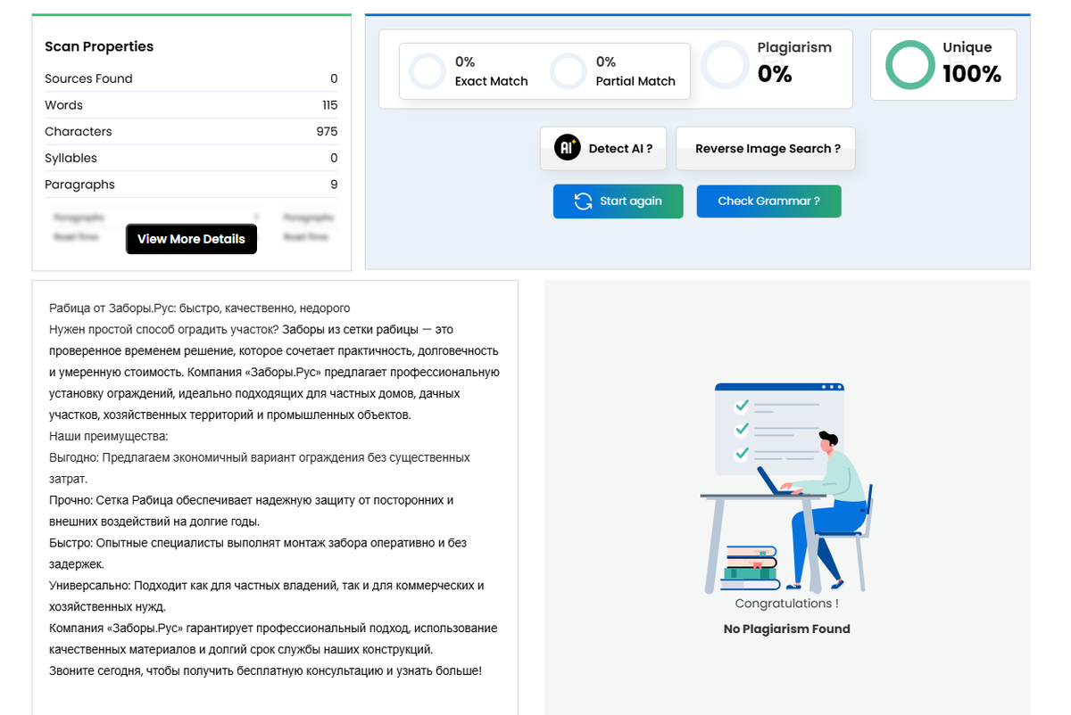Click the Exact Match 0% progress circle
1071x715 pixels.
tap(428, 70)
